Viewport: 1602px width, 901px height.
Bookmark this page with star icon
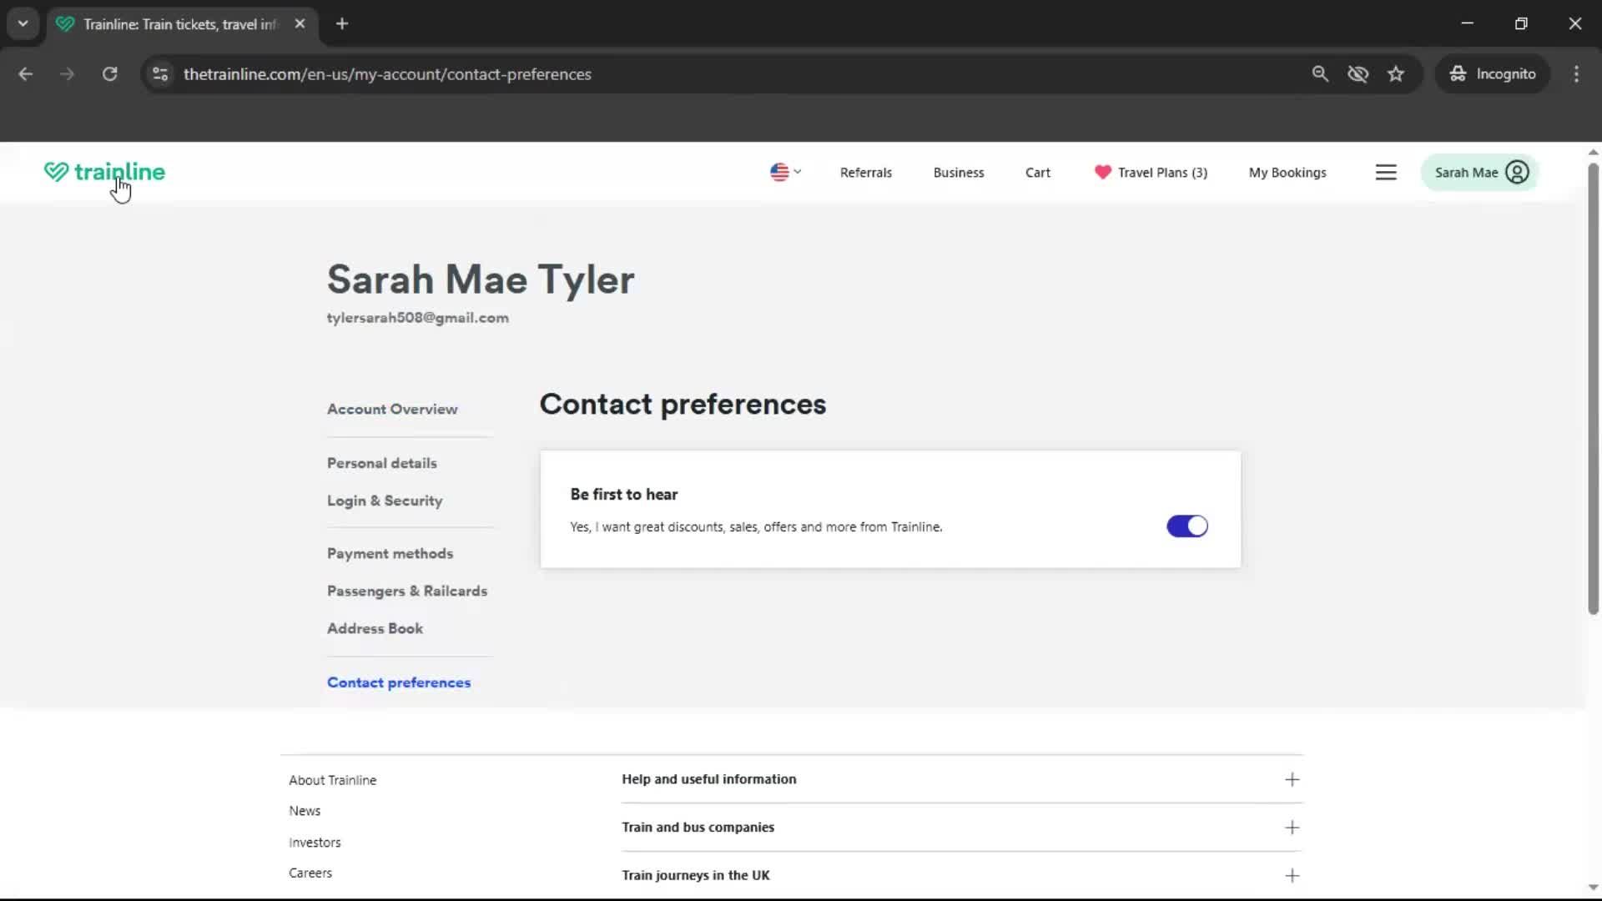click(1396, 74)
